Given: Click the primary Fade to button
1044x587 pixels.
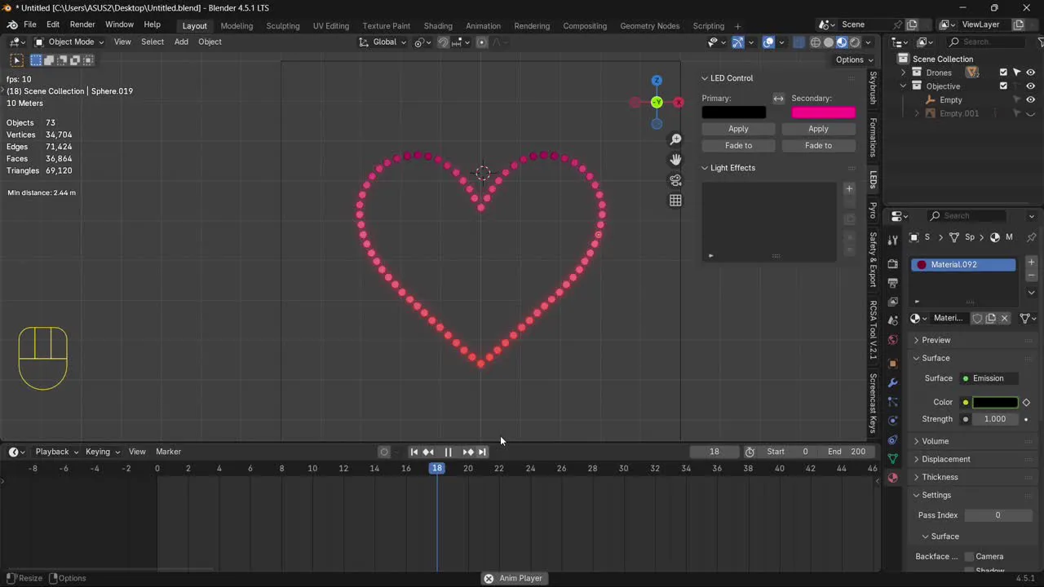Looking at the screenshot, I should tap(738, 146).
